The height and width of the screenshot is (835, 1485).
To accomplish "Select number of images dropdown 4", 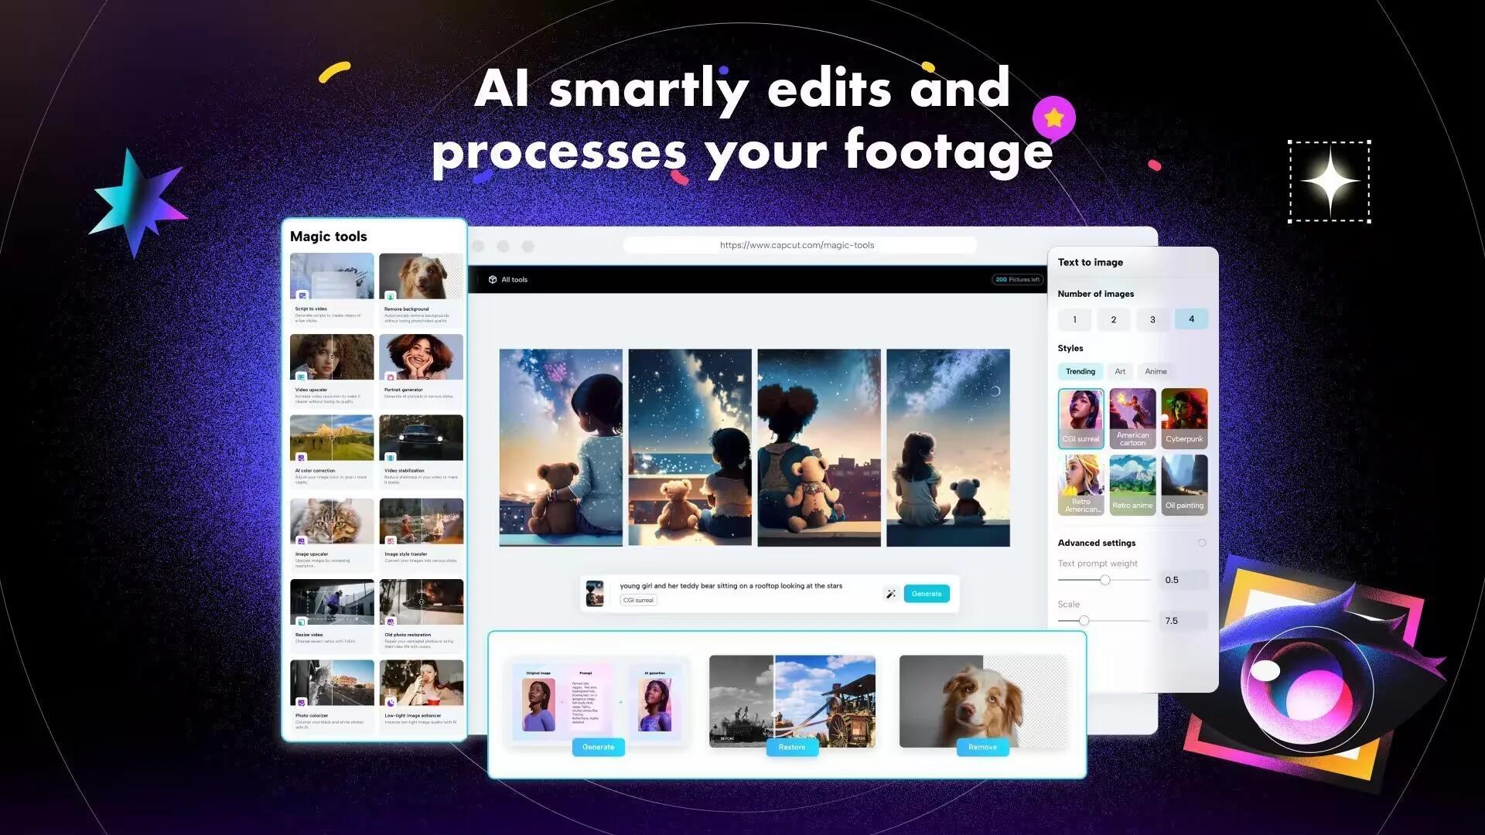I will (x=1190, y=319).
